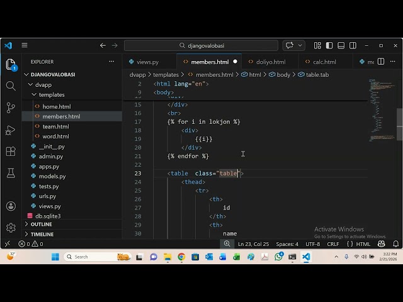Open the Search view in activity bar
The image size is (403, 302).
(x=11, y=86)
